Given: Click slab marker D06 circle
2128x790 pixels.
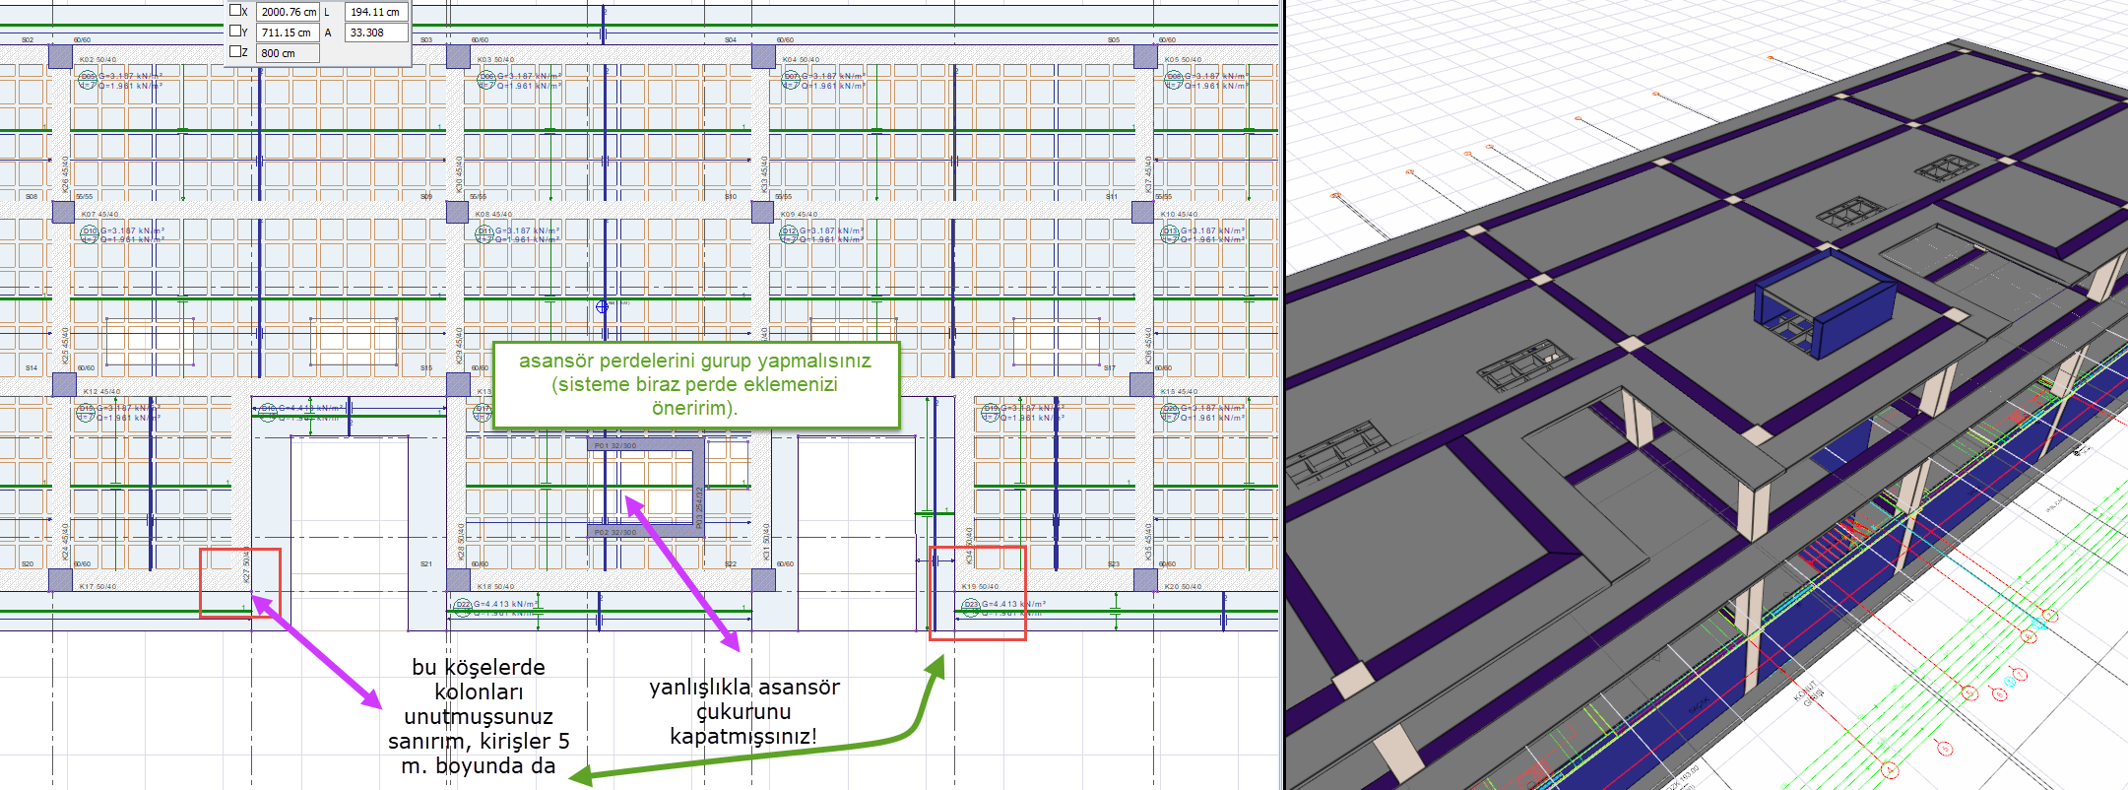Looking at the screenshot, I should pyautogui.click(x=485, y=80).
